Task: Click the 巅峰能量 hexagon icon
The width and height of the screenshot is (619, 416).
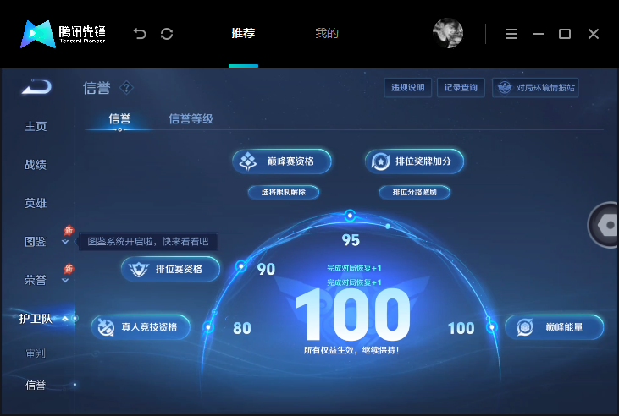Action: pos(525,327)
